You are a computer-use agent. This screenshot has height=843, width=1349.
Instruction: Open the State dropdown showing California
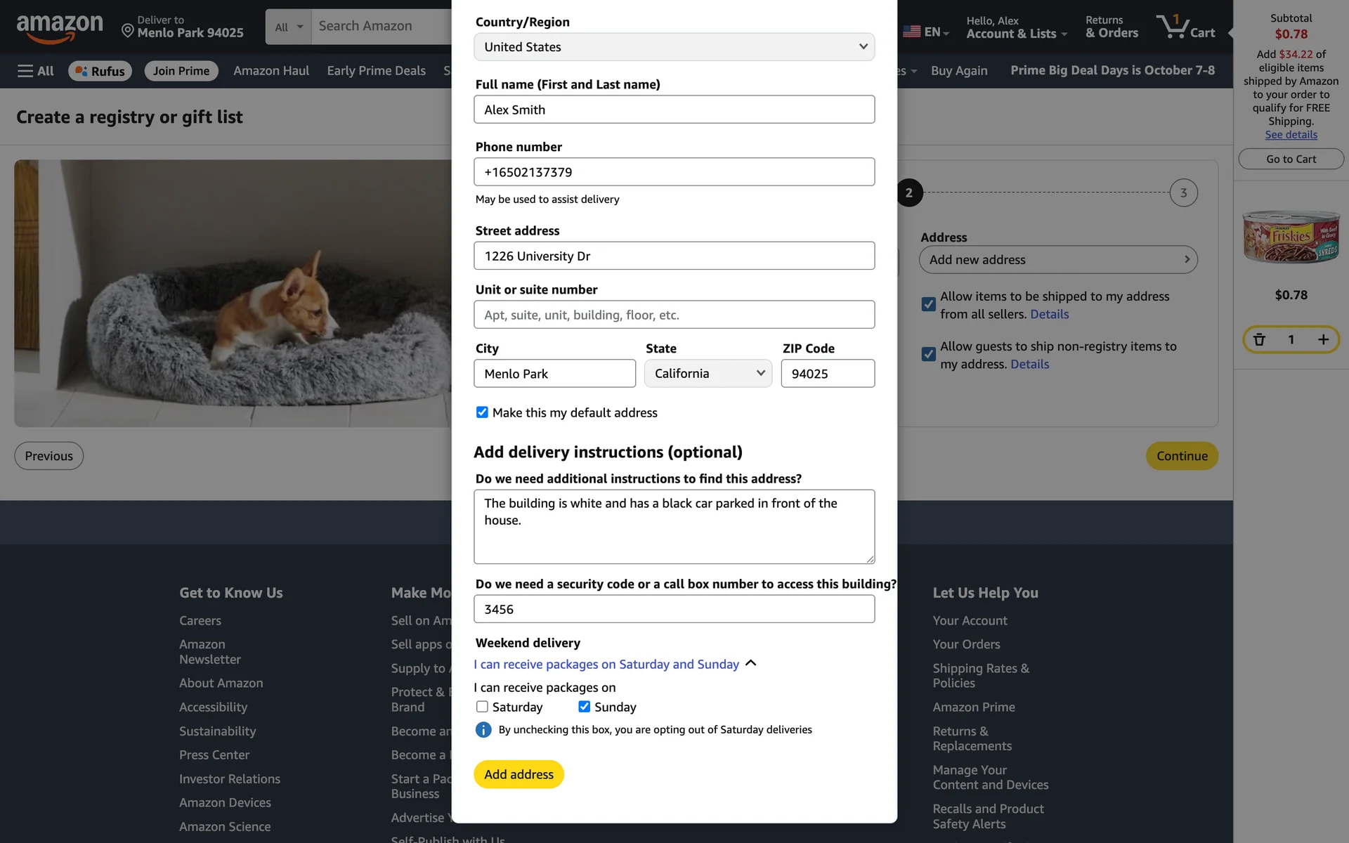pyautogui.click(x=708, y=374)
